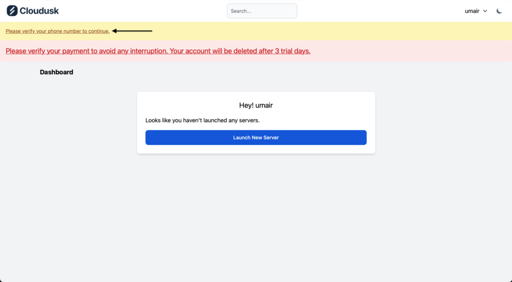
Task: Click empty area of yellow phone banner
Action: coord(325,31)
